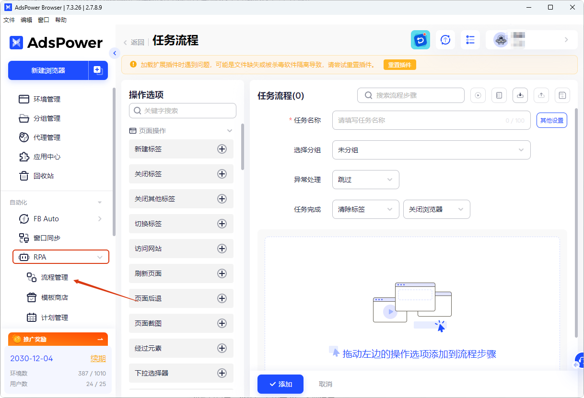Screen dimensions: 584x398
Task: Click the support headset icon at right edge
Action: click(x=580, y=362)
